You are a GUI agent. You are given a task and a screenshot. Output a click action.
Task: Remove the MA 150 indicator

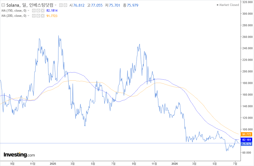(x=42, y=11)
